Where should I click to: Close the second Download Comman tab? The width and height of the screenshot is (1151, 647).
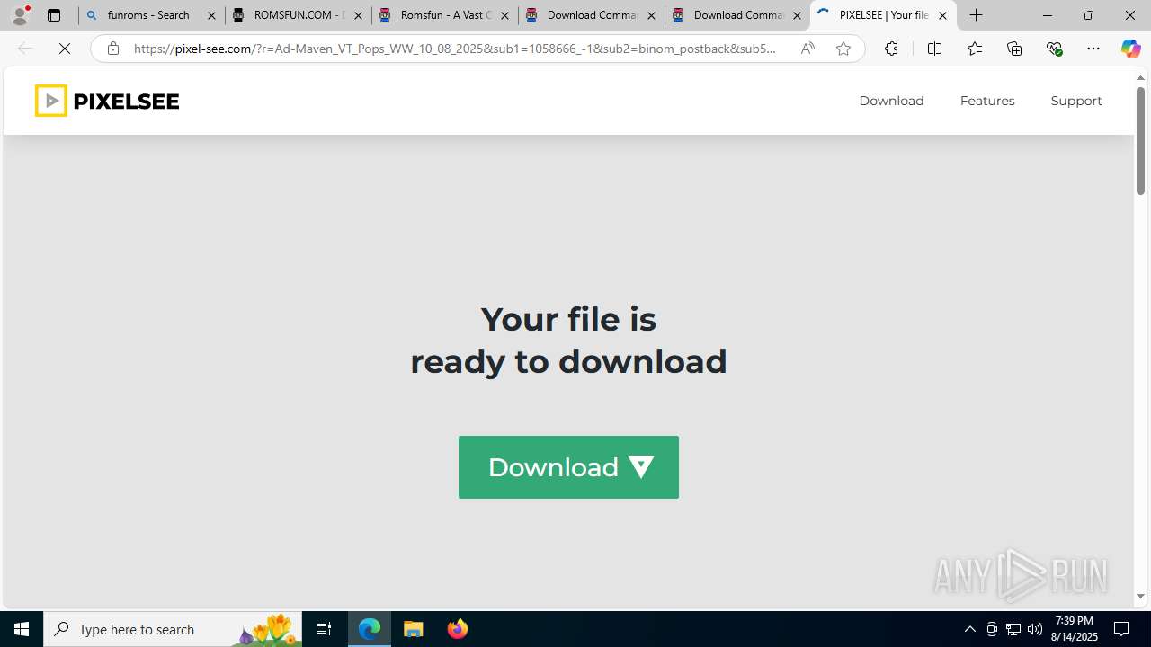tap(797, 15)
